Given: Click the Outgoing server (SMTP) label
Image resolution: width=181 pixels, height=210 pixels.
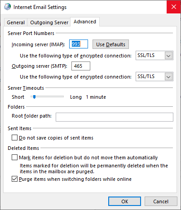Looking at the screenshot, I should coord(40,66).
